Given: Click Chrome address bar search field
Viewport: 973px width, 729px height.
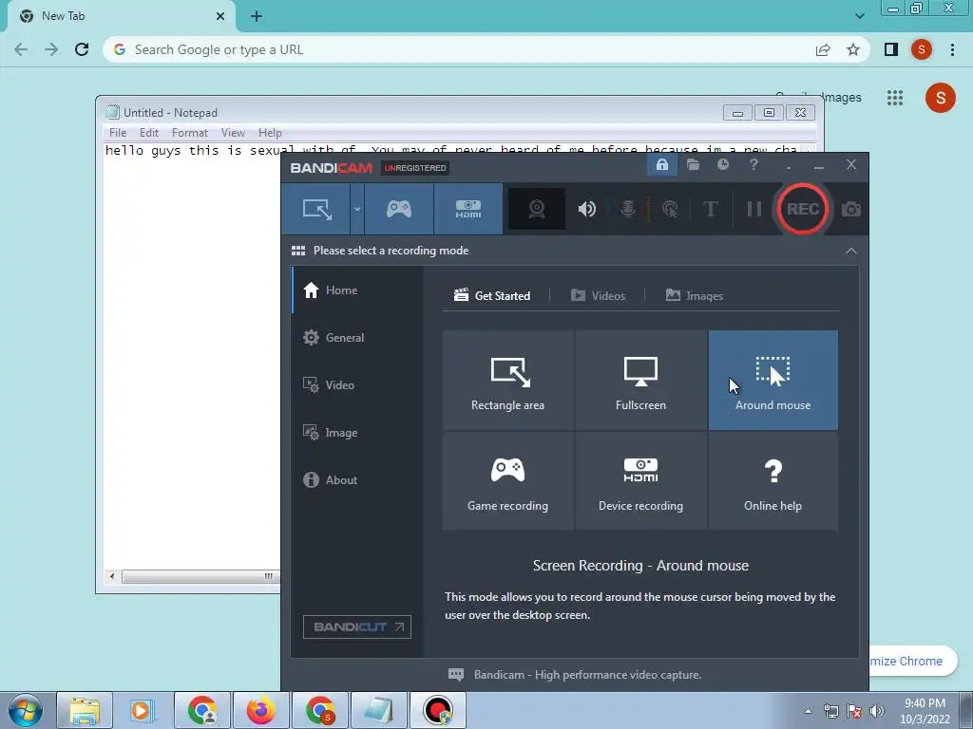Looking at the screenshot, I should [459, 49].
